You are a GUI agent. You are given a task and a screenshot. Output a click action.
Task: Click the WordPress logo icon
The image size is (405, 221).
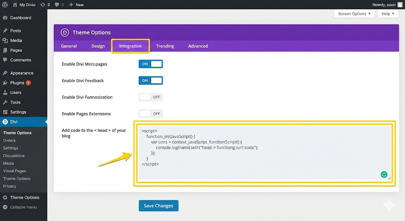(x=5, y=5)
